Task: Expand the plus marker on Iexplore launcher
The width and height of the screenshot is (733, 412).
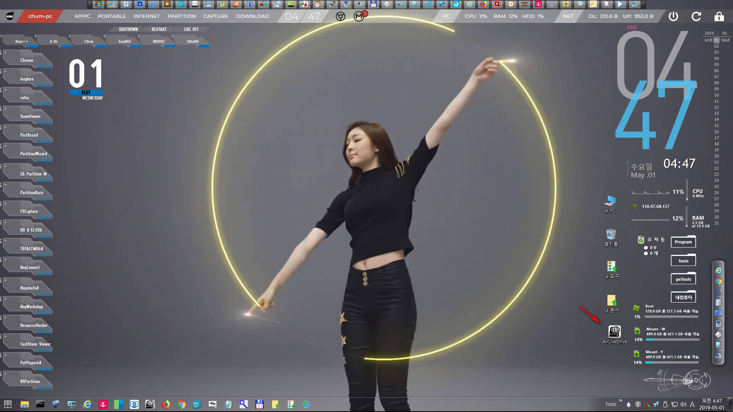Action: (5, 71)
